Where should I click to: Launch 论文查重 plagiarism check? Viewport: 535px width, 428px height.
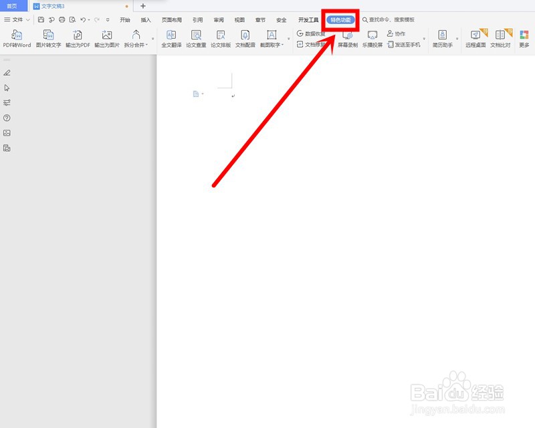click(x=196, y=38)
